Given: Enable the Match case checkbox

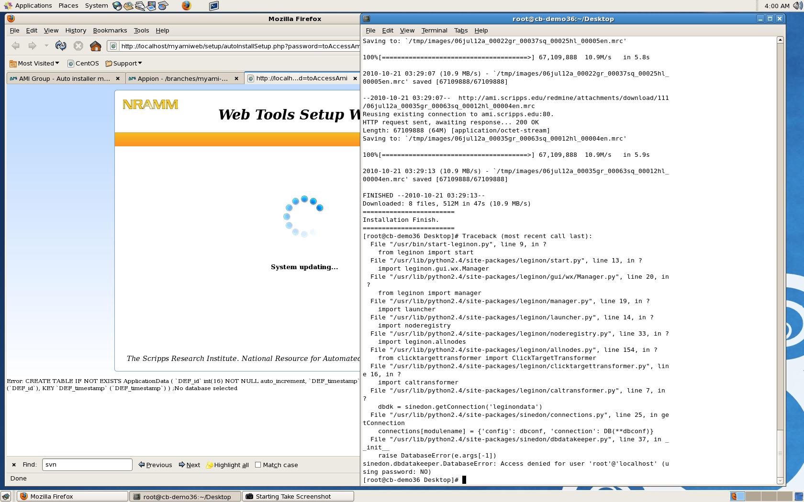Looking at the screenshot, I should [258, 465].
